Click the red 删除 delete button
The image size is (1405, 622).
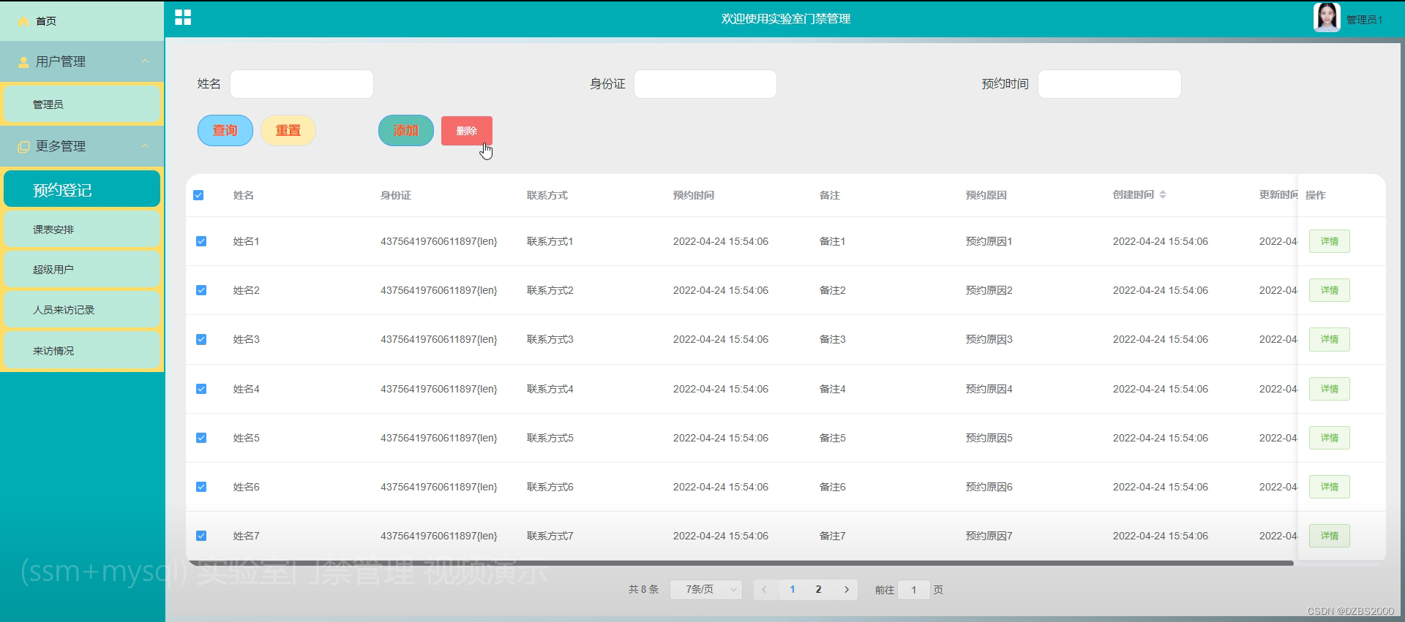pos(467,131)
